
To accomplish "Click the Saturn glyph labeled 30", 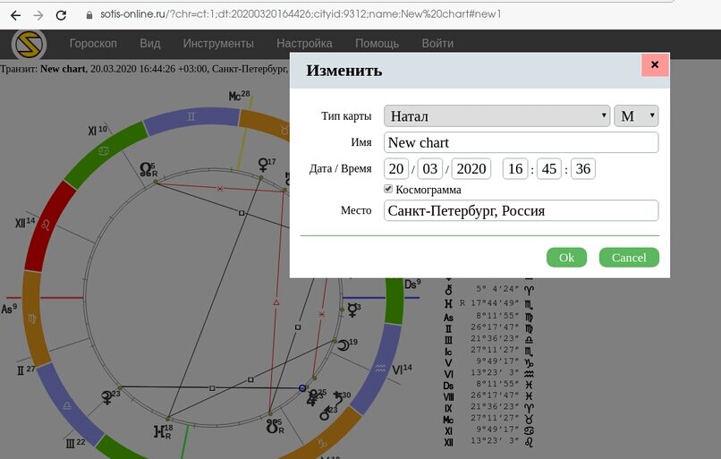I will click(x=338, y=398).
